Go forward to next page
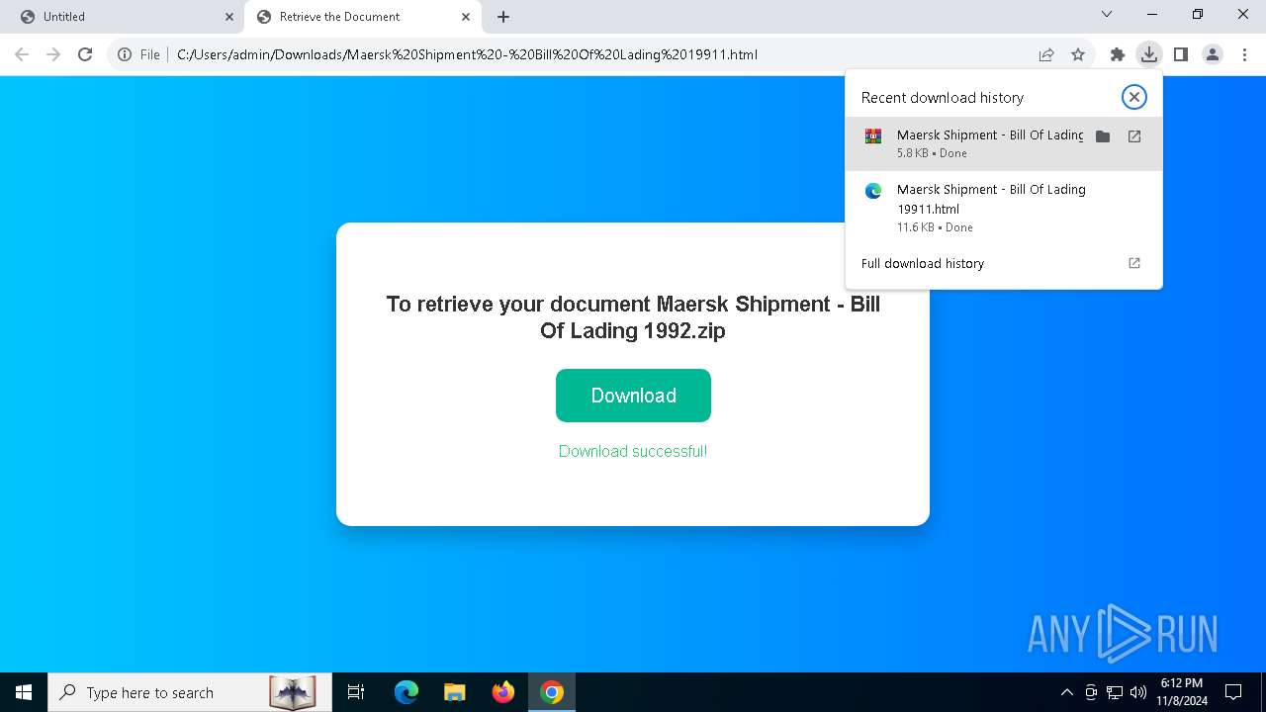1266x712 pixels. (53, 54)
